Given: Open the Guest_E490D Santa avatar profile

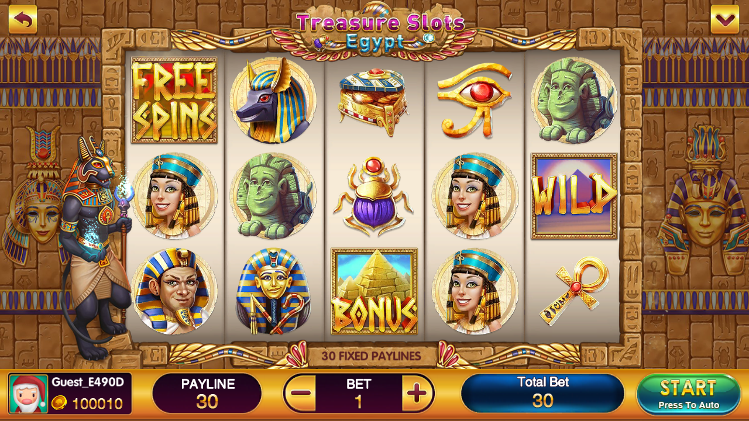Looking at the screenshot, I should click(x=28, y=394).
